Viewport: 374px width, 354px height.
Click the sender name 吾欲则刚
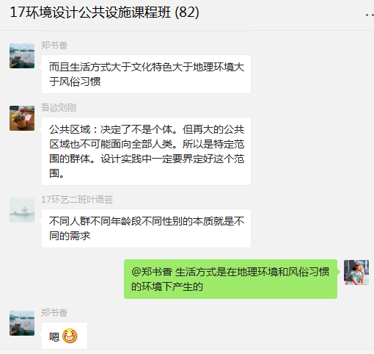click(x=59, y=108)
